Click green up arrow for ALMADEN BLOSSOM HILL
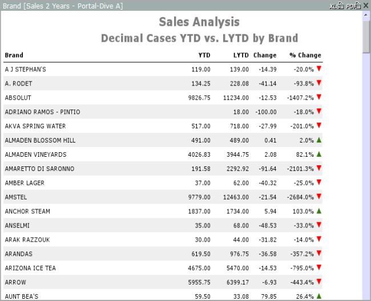Viewport: 371px width, 301px height. 319,140
